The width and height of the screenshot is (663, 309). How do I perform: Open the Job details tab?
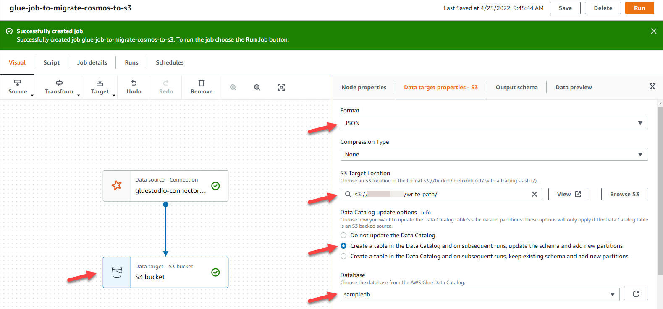pos(92,62)
